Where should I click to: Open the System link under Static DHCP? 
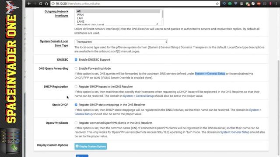254,110
